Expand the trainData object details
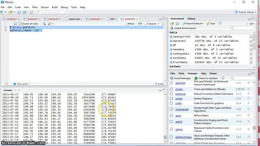 click(x=171, y=62)
